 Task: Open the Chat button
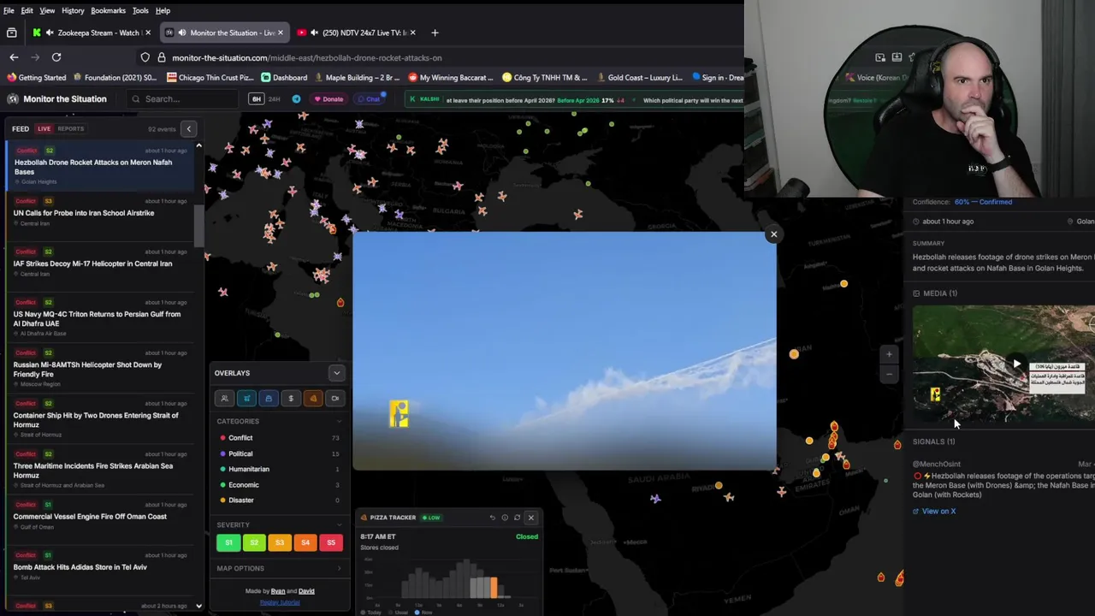pos(369,99)
